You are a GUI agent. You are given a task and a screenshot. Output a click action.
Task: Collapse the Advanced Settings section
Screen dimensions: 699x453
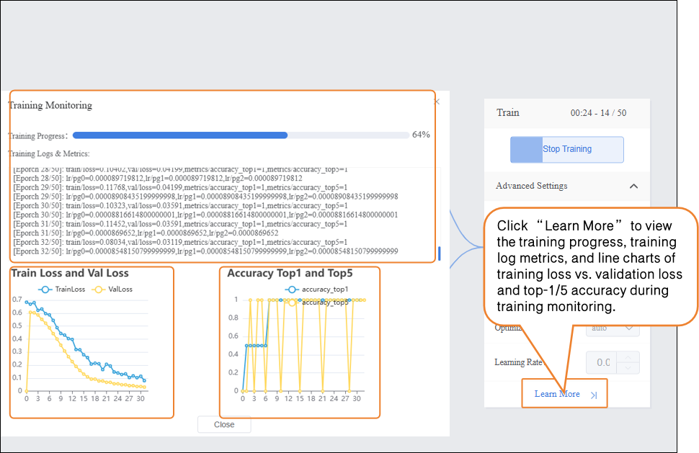[633, 186]
